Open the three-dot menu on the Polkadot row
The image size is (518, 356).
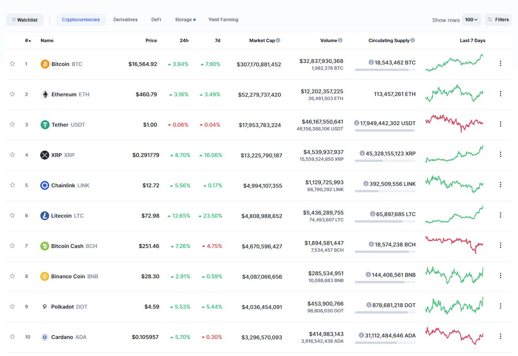[500, 306]
